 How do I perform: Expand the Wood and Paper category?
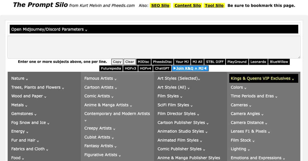coord(29,96)
